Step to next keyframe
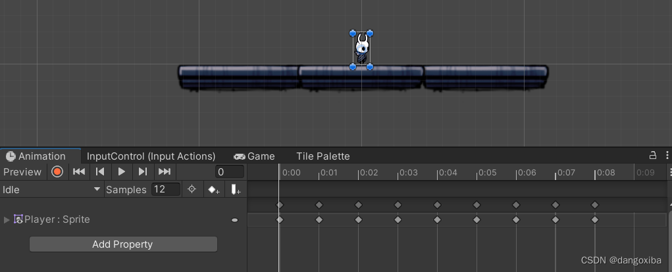The width and height of the screenshot is (672, 272). tap(143, 172)
